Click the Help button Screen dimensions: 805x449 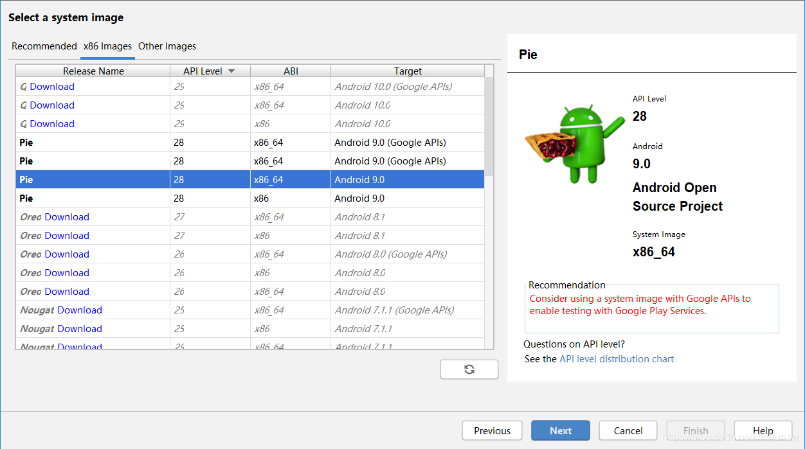pyautogui.click(x=763, y=431)
